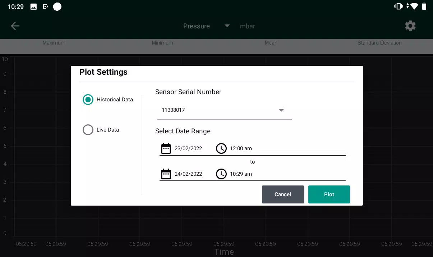Open the picture notification icon in status bar
This screenshot has height=257, width=433.
point(33,6)
